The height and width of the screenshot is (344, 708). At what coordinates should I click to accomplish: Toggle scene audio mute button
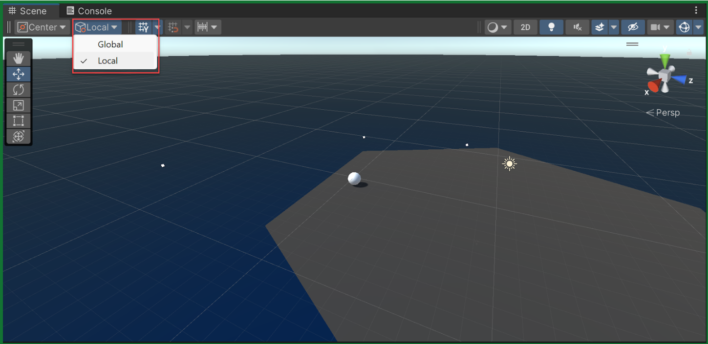click(578, 27)
